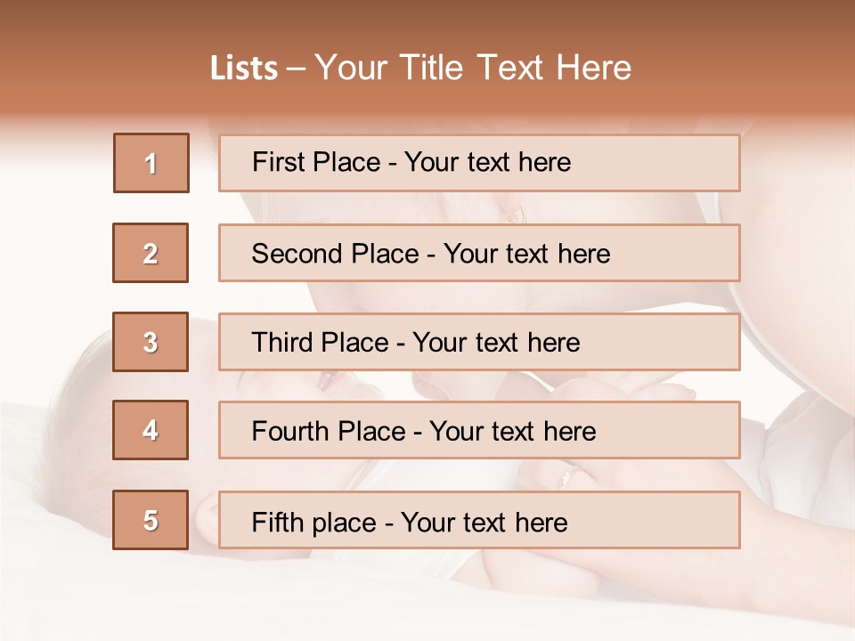
Task: Select the Third Place text bar
Action: [x=479, y=342]
